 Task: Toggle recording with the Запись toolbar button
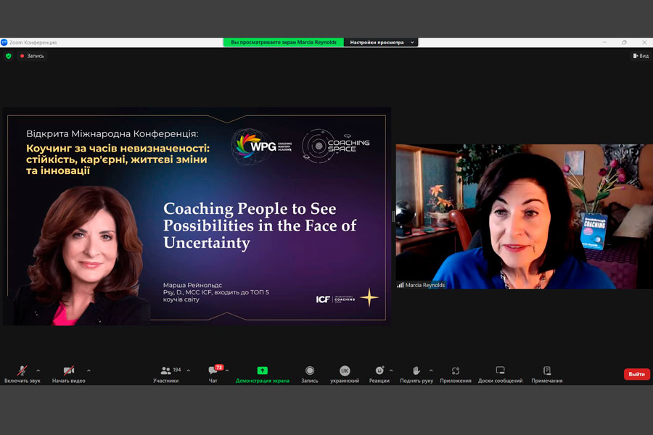pos(310,370)
